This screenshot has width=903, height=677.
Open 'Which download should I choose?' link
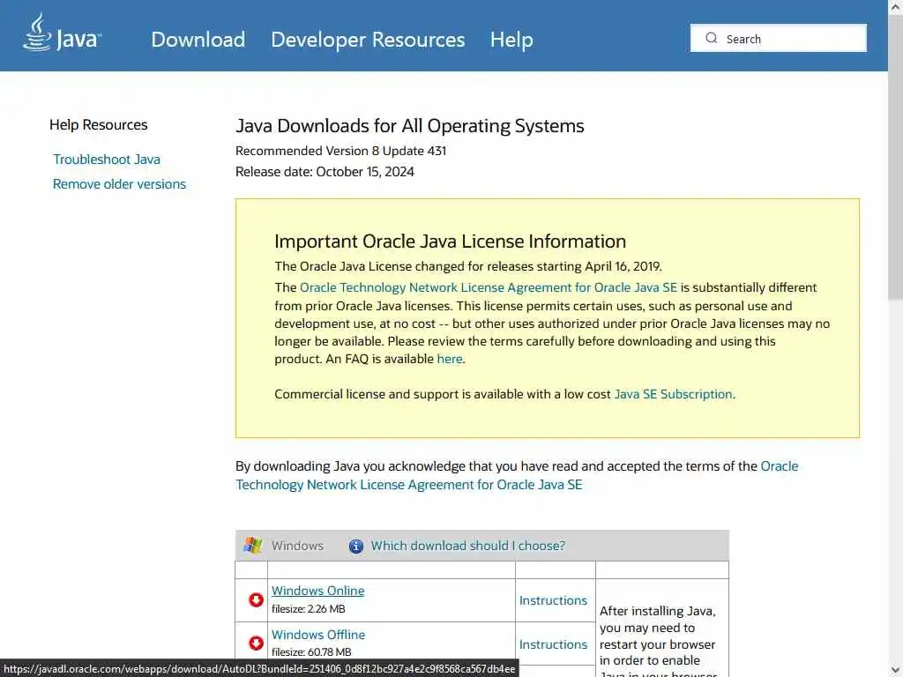point(467,546)
